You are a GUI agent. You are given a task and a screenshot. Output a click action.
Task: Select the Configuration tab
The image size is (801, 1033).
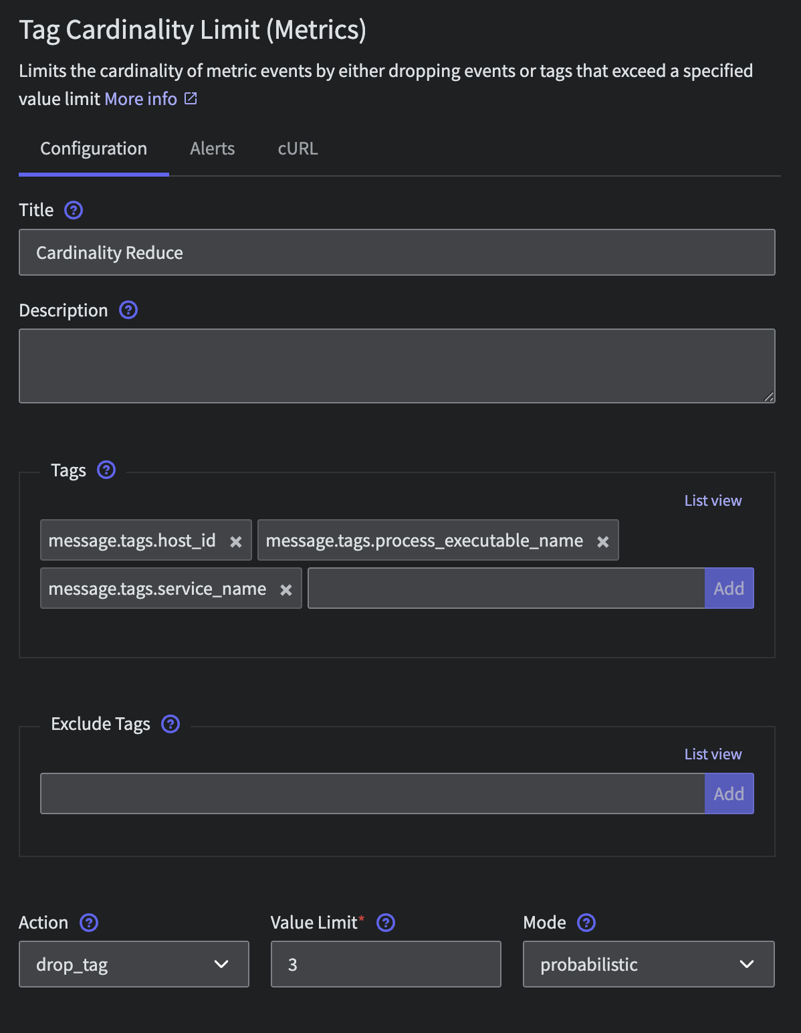pos(94,149)
